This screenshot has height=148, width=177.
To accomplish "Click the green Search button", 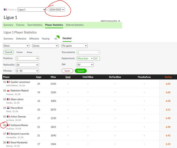I will 81,71.
